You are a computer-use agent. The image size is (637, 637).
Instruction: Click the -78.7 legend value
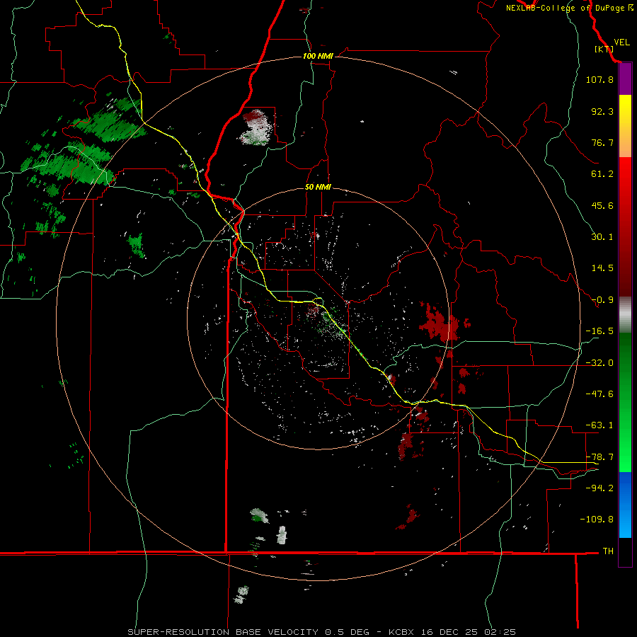(x=599, y=457)
